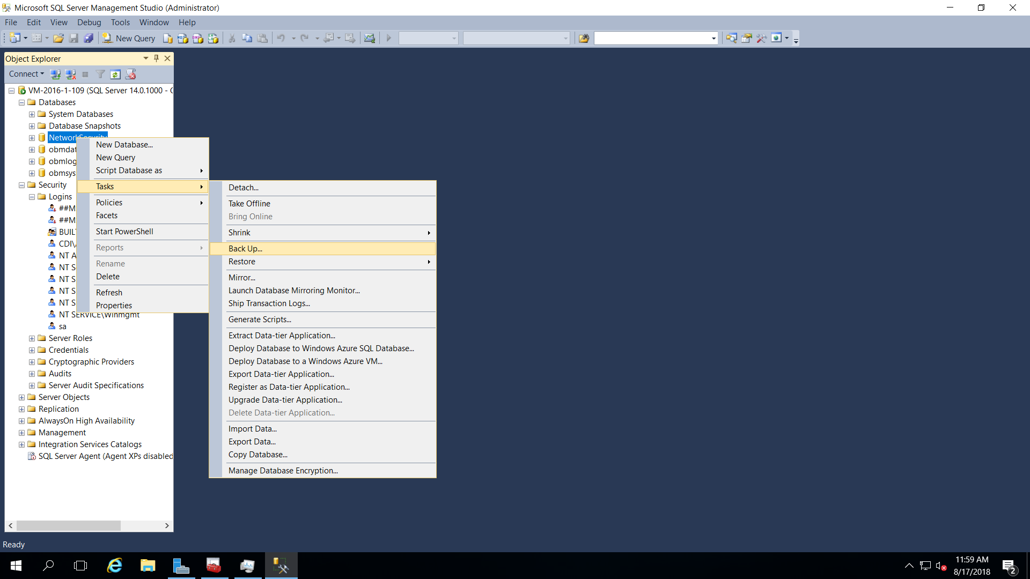The height and width of the screenshot is (579, 1030).
Task: Open the Connect dropdown
Action: pyautogui.click(x=26, y=74)
